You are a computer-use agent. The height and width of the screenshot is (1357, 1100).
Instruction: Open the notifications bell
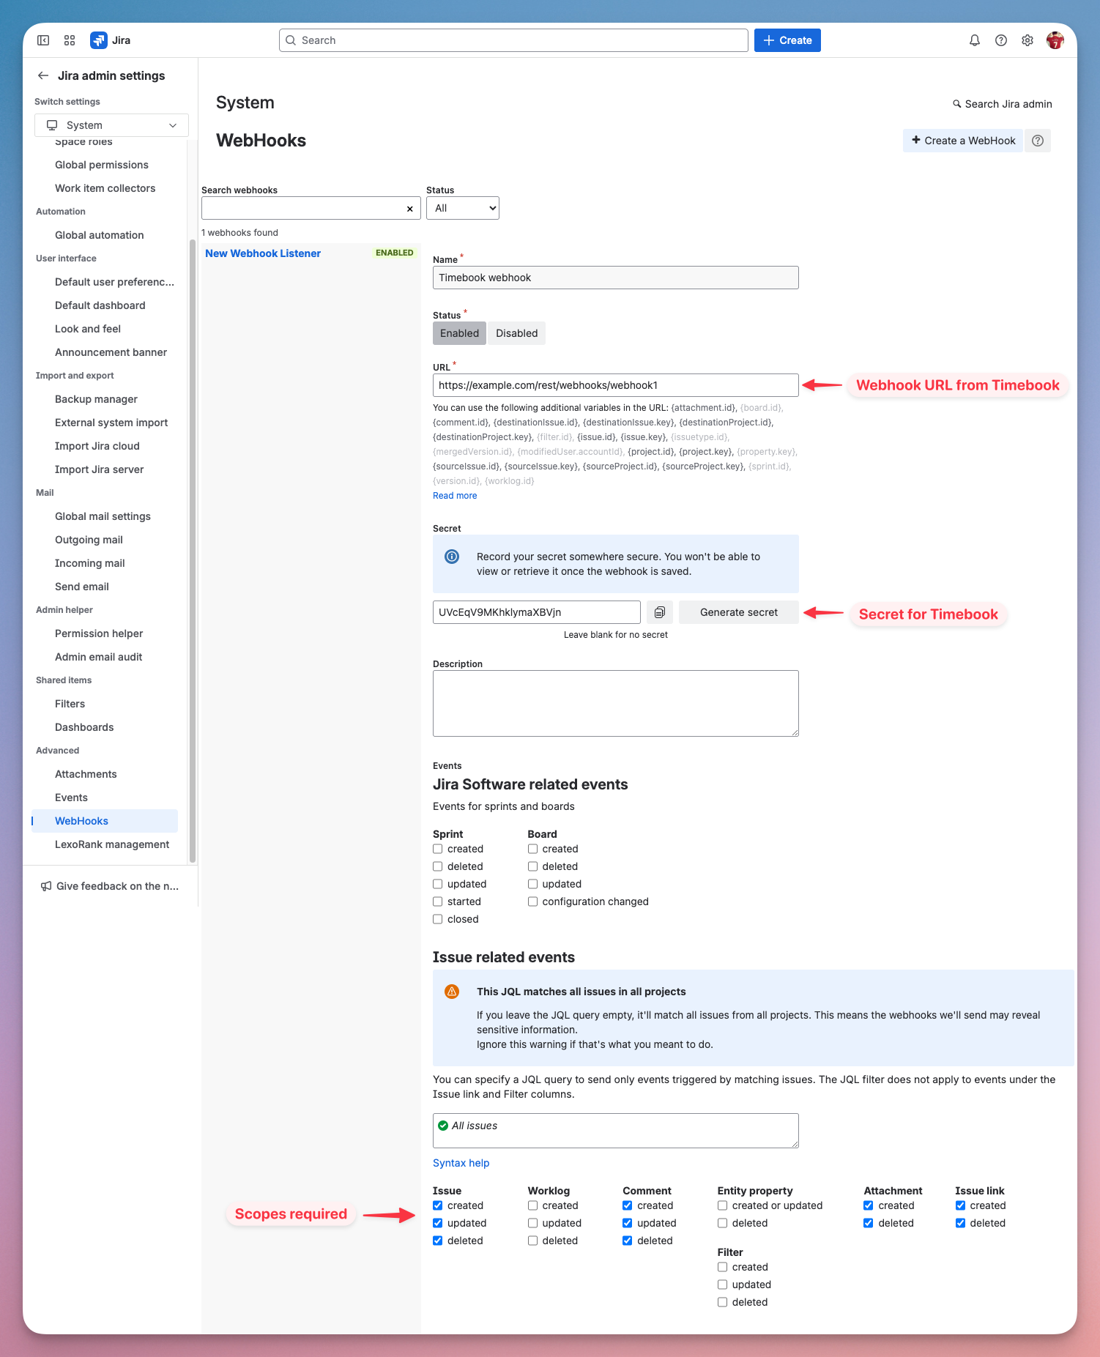(974, 40)
